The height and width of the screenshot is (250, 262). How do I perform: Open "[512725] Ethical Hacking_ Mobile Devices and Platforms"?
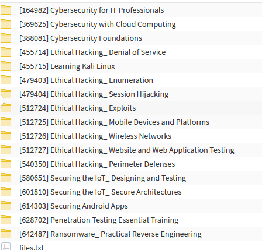pos(114,122)
